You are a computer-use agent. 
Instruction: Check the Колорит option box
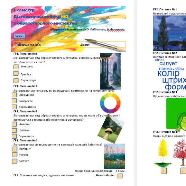(15, 149)
